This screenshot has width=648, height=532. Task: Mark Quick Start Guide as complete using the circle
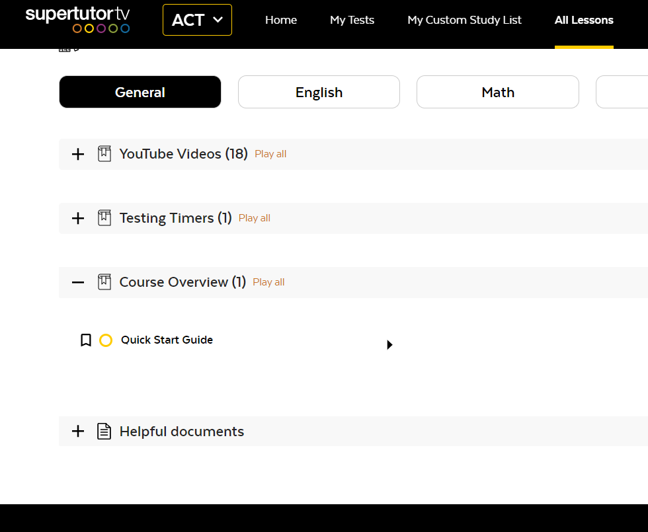(x=106, y=340)
